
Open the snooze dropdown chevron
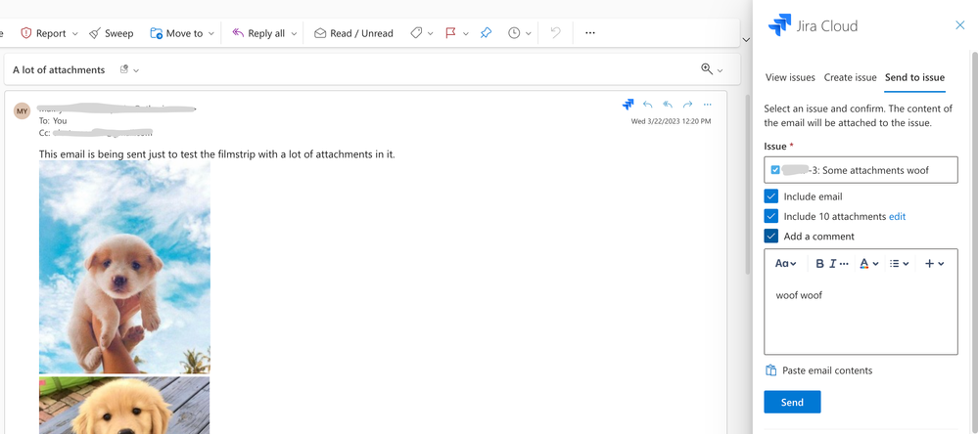529,33
